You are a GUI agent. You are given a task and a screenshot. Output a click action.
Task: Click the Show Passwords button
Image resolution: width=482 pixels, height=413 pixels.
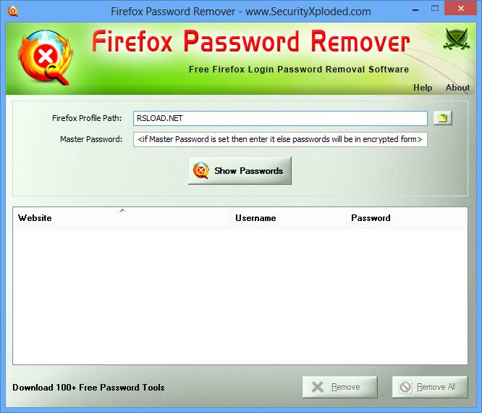pos(240,170)
